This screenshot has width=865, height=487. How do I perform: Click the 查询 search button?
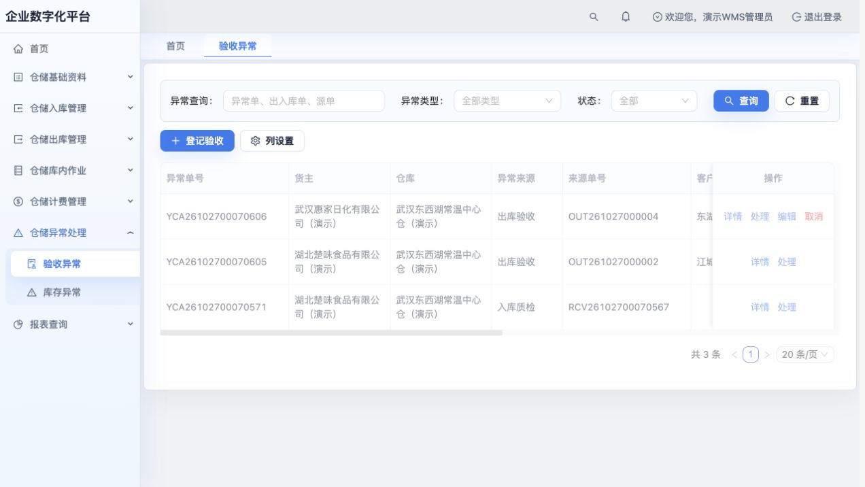[x=741, y=101]
